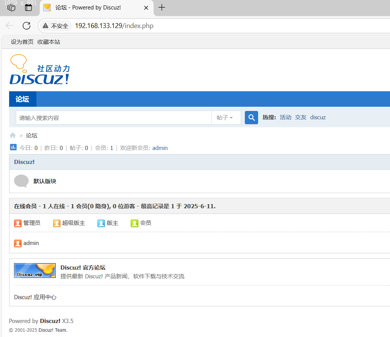Click the gray speech bubble forum icon
Viewport: 390px width, 337px height.
point(21,181)
